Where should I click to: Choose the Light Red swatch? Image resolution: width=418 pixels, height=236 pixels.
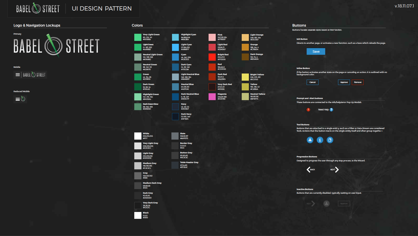pyautogui.click(x=212, y=47)
